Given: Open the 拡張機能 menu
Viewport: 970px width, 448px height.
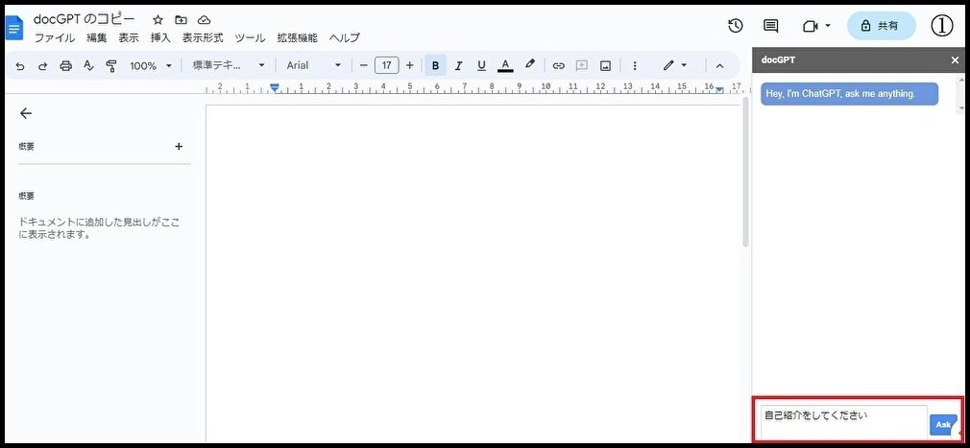Looking at the screenshot, I should pyautogui.click(x=297, y=38).
